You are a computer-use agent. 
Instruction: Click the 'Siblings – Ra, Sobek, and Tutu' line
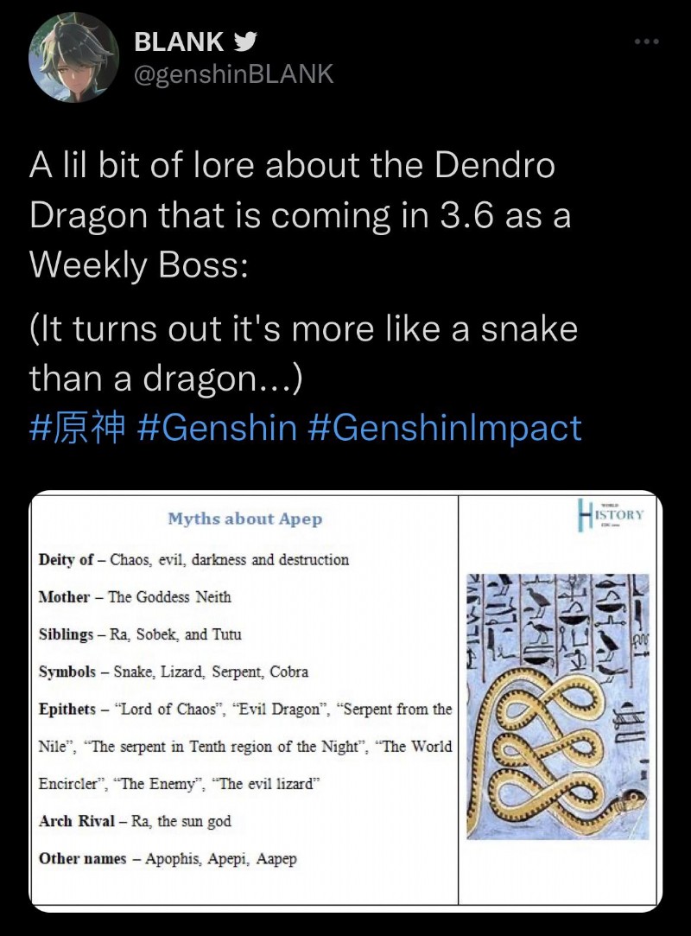point(140,634)
